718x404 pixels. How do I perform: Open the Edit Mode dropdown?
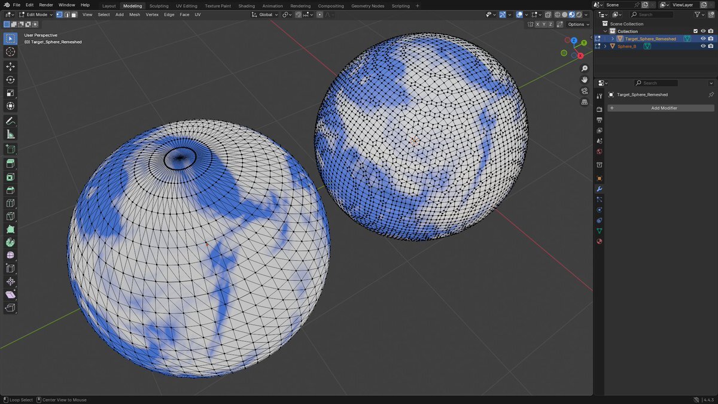click(36, 14)
